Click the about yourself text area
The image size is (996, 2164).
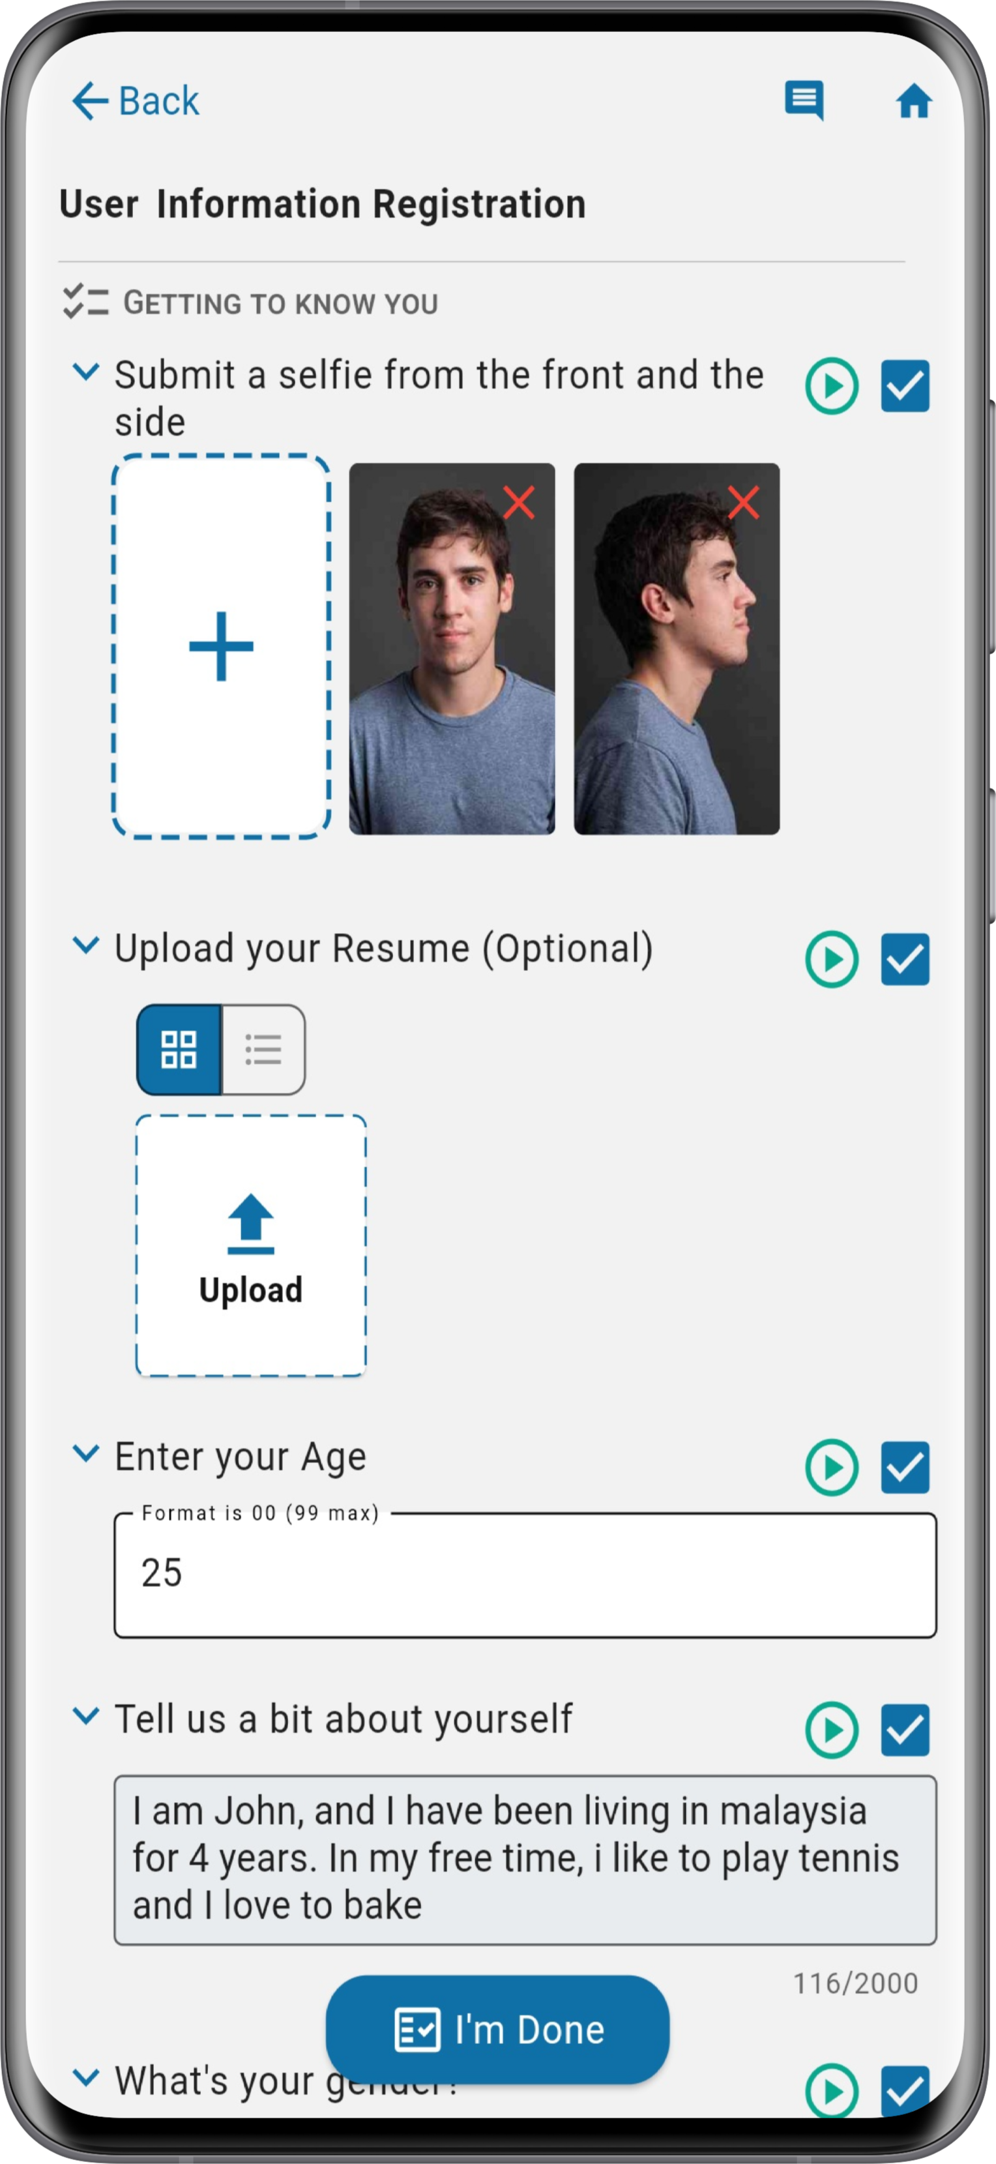[525, 1860]
